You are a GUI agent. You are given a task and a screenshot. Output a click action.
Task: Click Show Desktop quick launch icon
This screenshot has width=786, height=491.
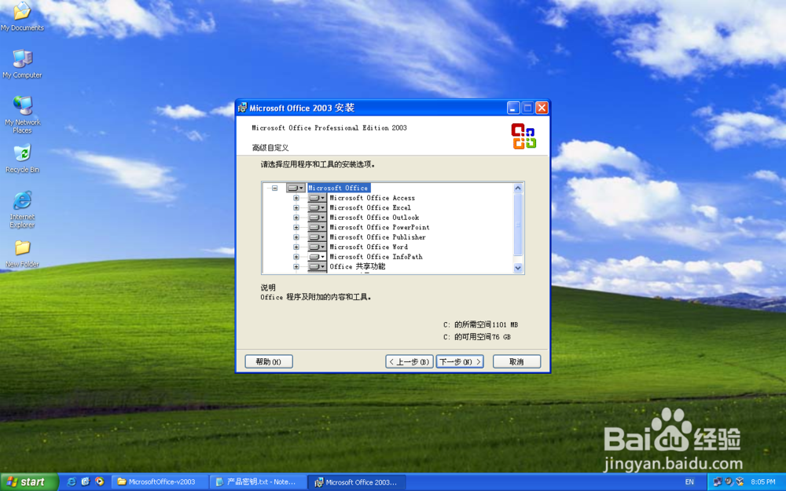click(x=85, y=482)
